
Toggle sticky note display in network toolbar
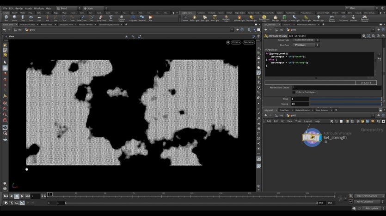[x=363, y=122]
